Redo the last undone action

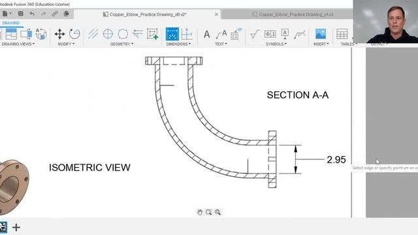[44, 14]
